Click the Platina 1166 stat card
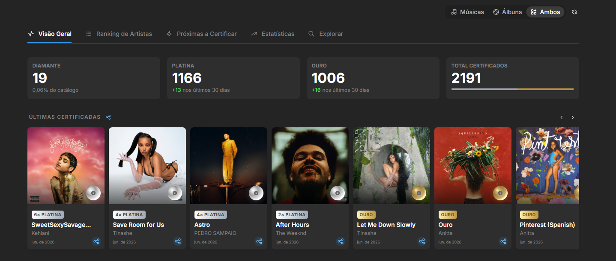The image size is (616, 261). tap(233, 78)
